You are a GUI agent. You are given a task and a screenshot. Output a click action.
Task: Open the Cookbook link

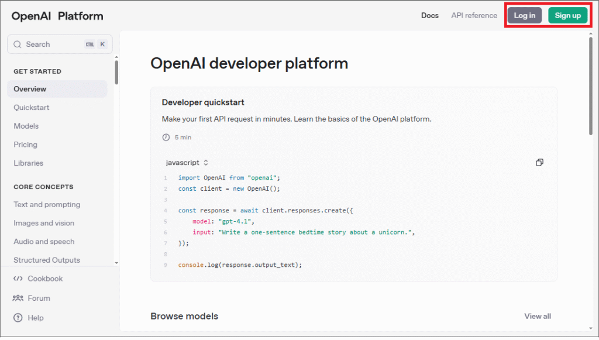pyautogui.click(x=45, y=279)
